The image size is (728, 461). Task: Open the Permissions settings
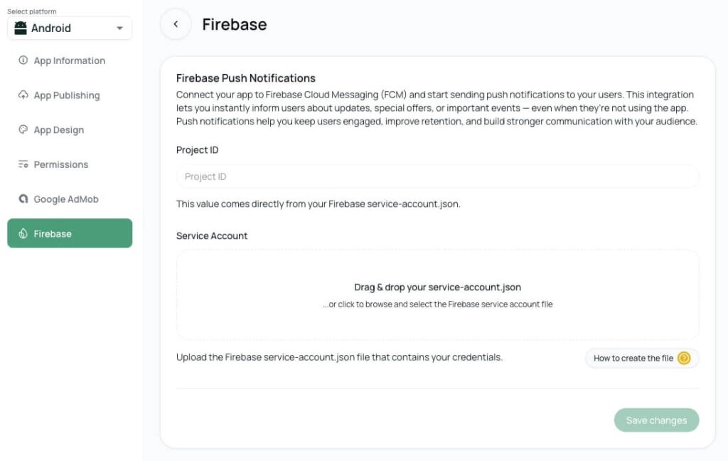pos(61,164)
